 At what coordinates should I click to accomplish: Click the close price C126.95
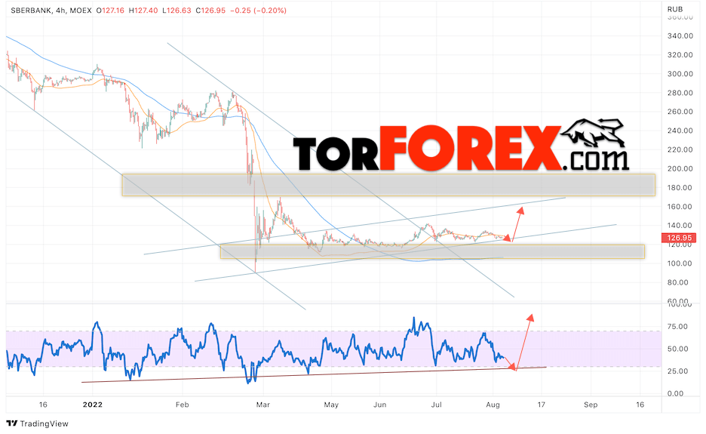click(210, 10)
